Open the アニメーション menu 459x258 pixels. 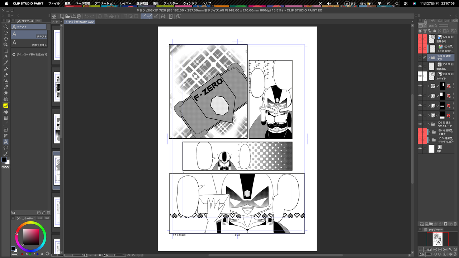105,3
